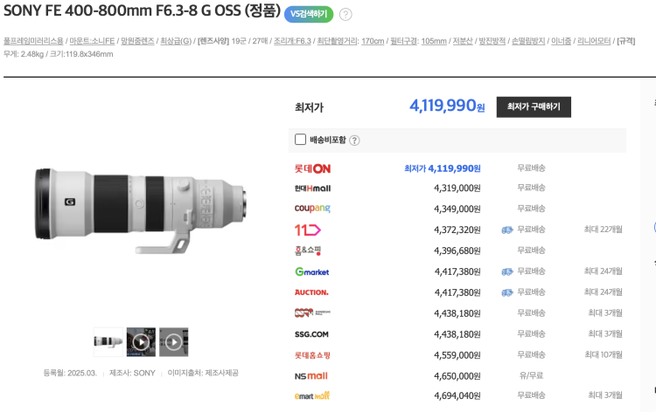Viewport: 656px width, 412px height.
Task: Open the 손떨림방지 spec link
Action: pyautogui.click(x=528, y=41)
